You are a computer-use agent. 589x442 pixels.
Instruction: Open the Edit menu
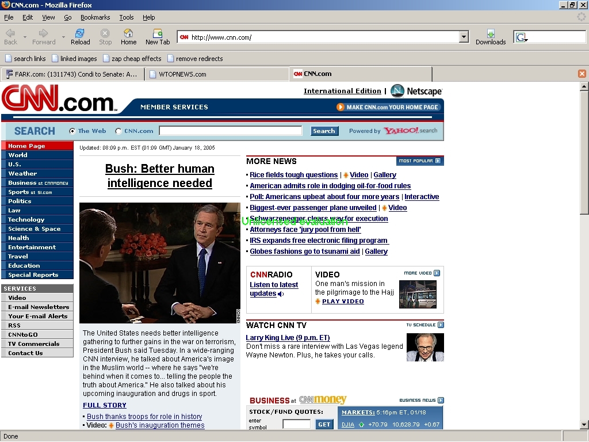point(28,17)
